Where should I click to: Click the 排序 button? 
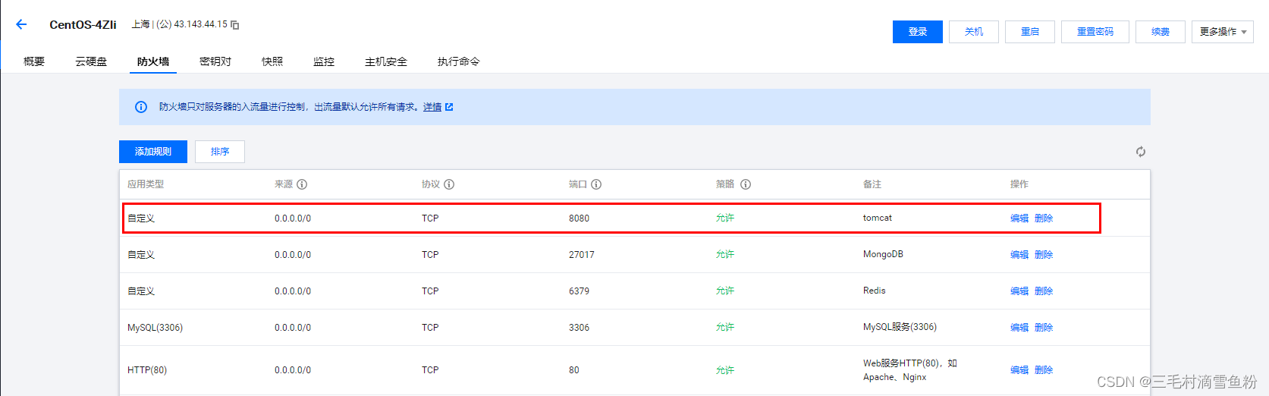220,152
